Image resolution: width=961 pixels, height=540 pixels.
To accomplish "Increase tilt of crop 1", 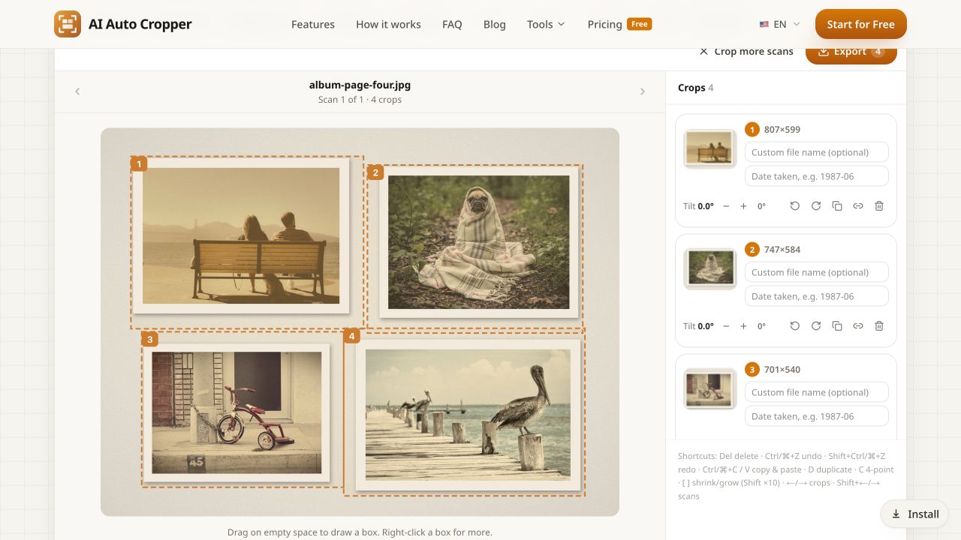I will click(743, 206).
